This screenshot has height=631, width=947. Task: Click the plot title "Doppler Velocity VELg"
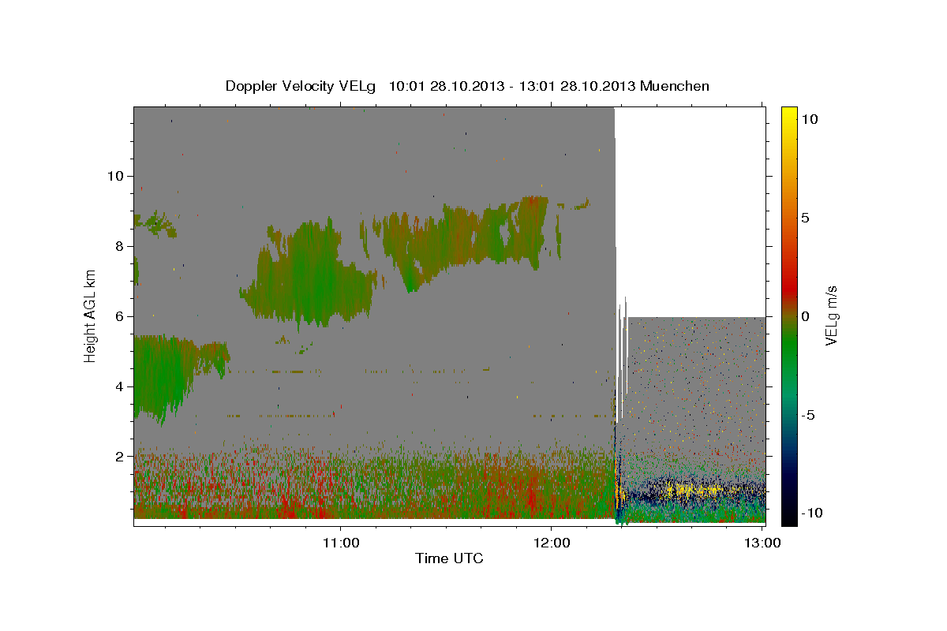click(x=301, y=86)
